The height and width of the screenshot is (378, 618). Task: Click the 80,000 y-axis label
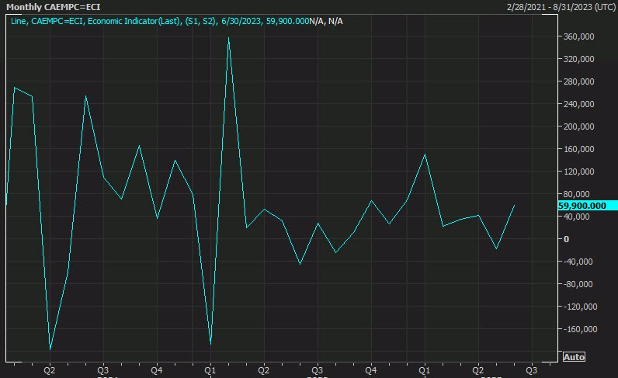(576, 193)
